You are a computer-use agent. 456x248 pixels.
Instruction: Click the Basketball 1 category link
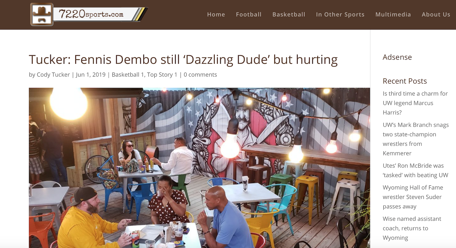(128, 75)
